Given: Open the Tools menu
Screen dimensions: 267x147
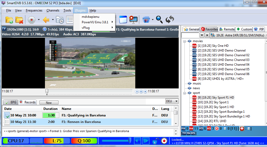Looking at the screenshot, I should 67,10.
